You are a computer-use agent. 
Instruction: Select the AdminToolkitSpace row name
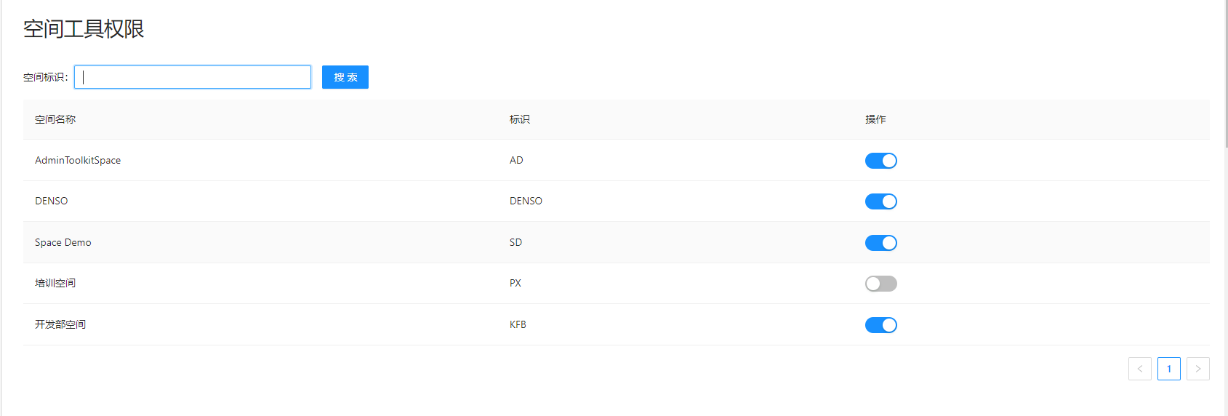click(78, 160)
